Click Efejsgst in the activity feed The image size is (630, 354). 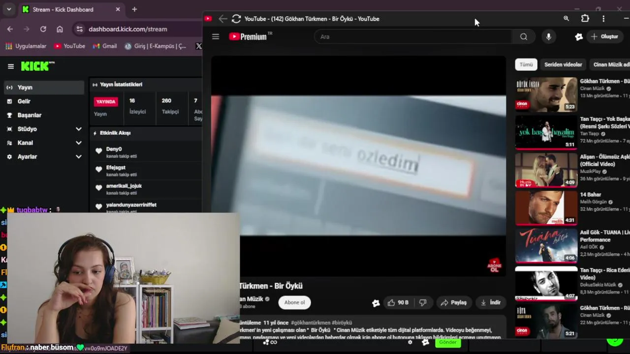click(116, 168)
